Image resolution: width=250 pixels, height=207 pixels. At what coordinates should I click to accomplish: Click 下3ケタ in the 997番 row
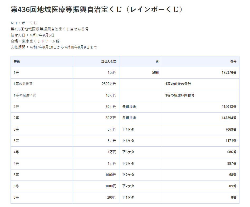[x=128, y=163]
